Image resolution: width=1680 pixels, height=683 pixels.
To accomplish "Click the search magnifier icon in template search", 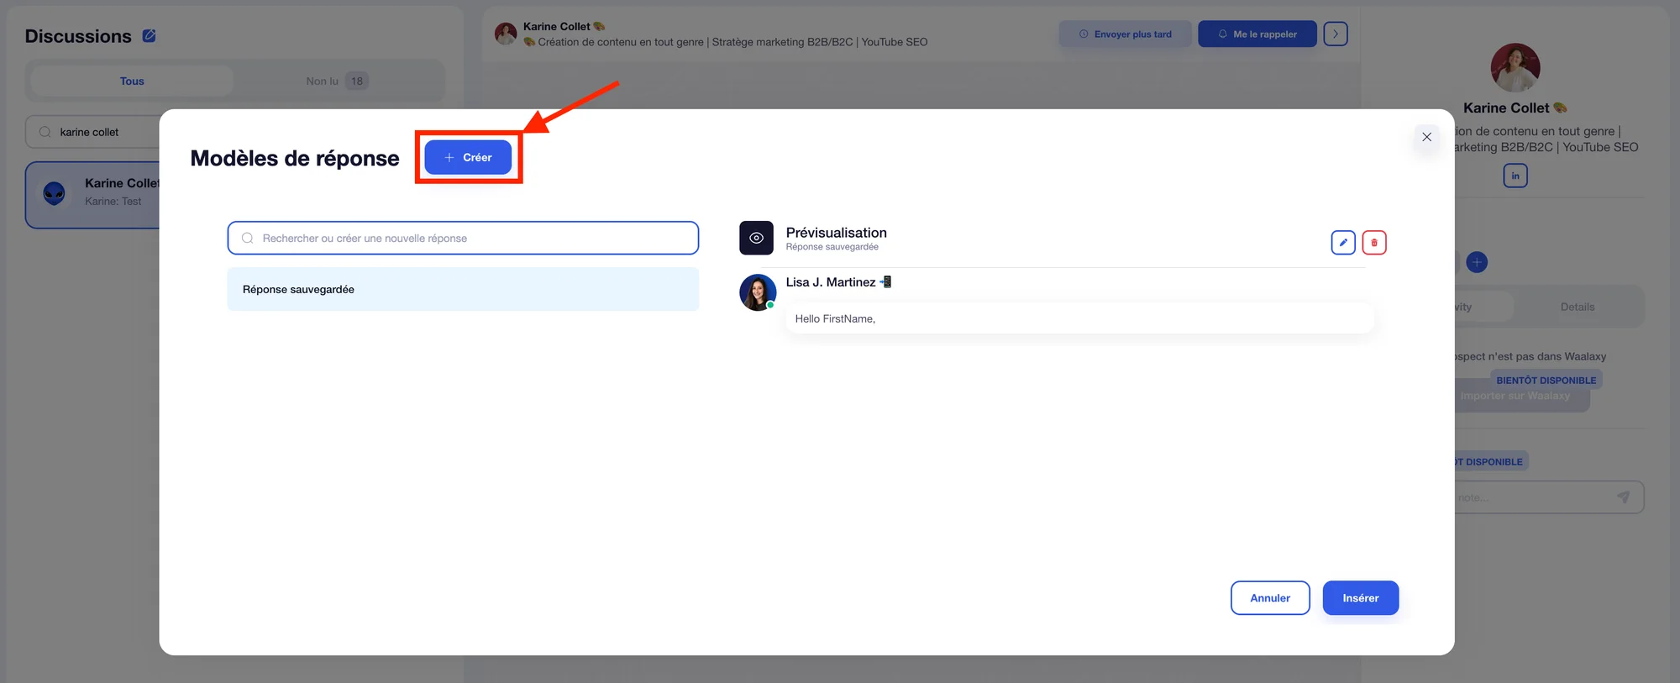I will click(248, 238).
